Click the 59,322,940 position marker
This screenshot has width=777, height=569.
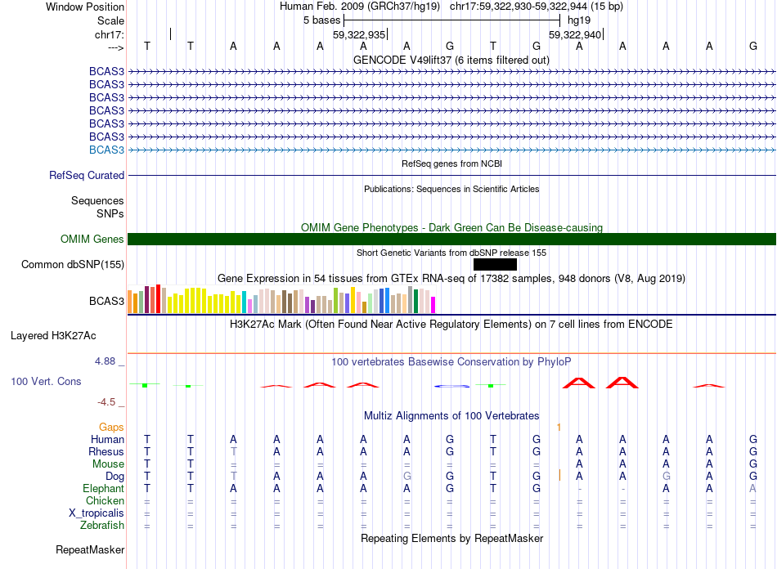(x=575, y=34)
